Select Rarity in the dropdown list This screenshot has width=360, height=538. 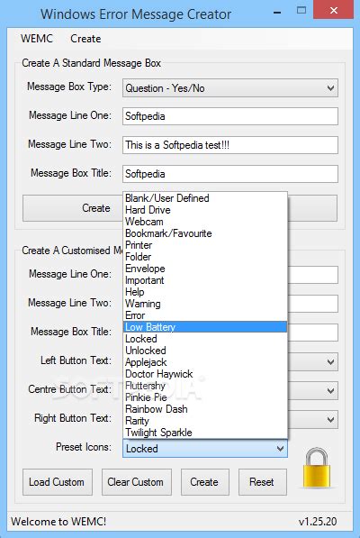(x=205, y=421)
